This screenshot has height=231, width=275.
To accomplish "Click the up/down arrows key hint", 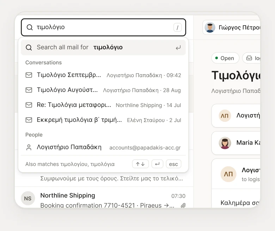I will click(140, 164).
